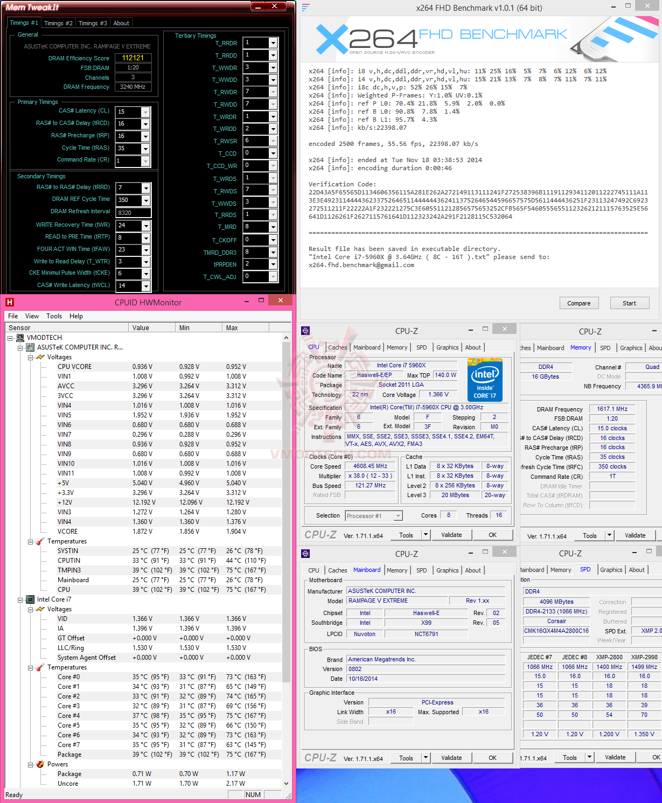This screenshot has height=803, width=662.
Task: Click the x264 verification code text
Action: (x=478, y=205)
